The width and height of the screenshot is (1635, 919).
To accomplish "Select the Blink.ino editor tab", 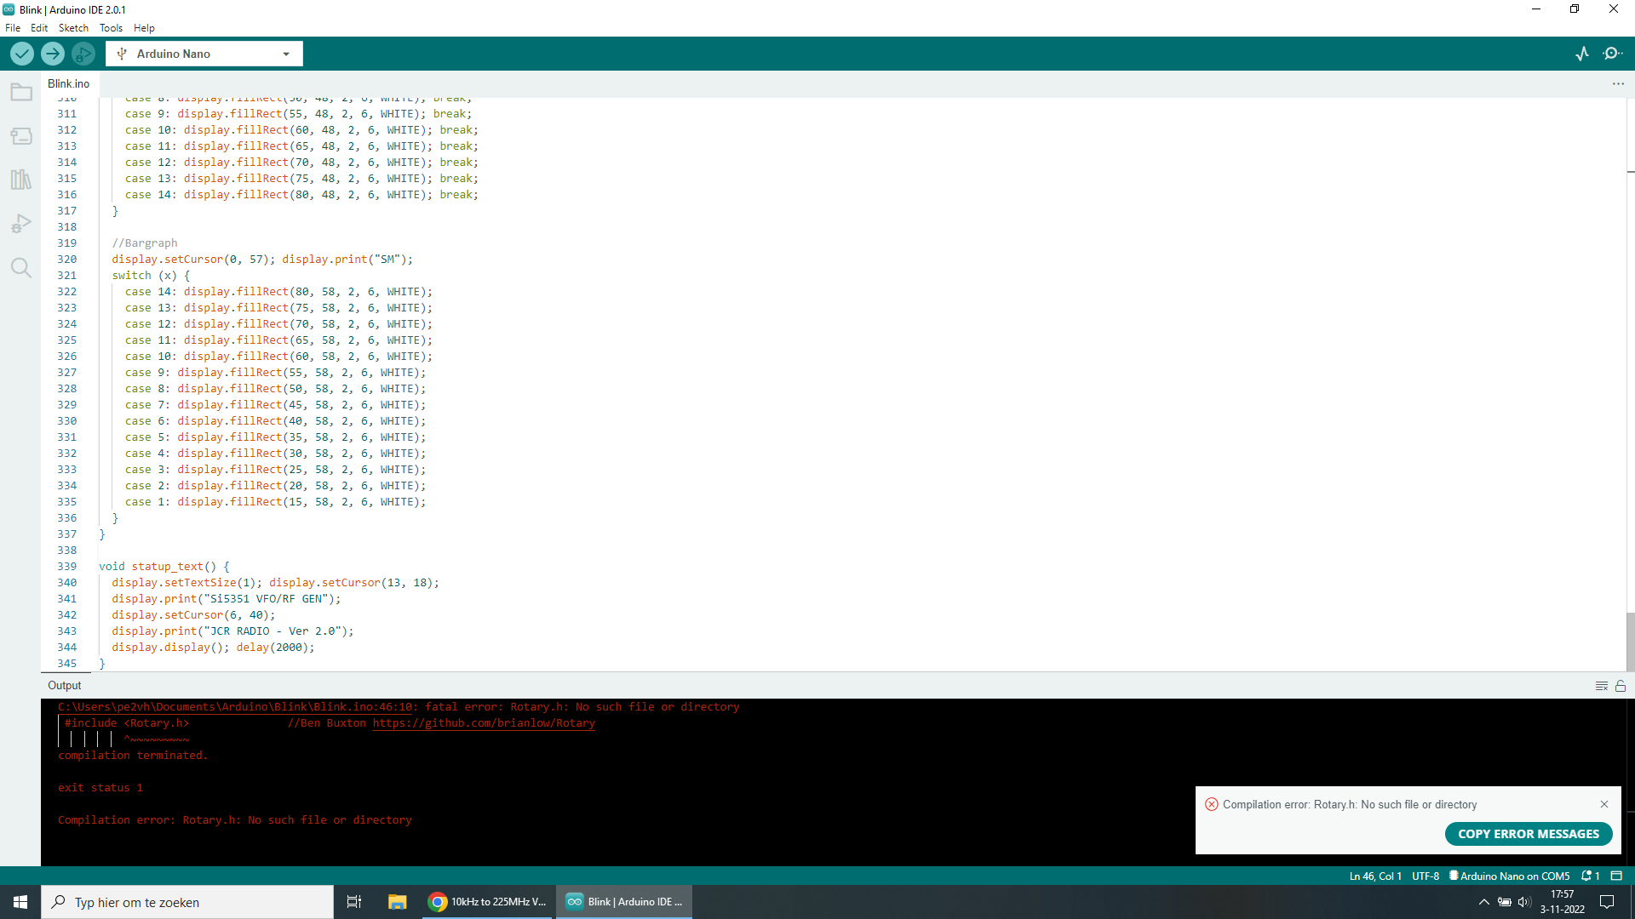I will pyautogui.click(x=69, y=83).
